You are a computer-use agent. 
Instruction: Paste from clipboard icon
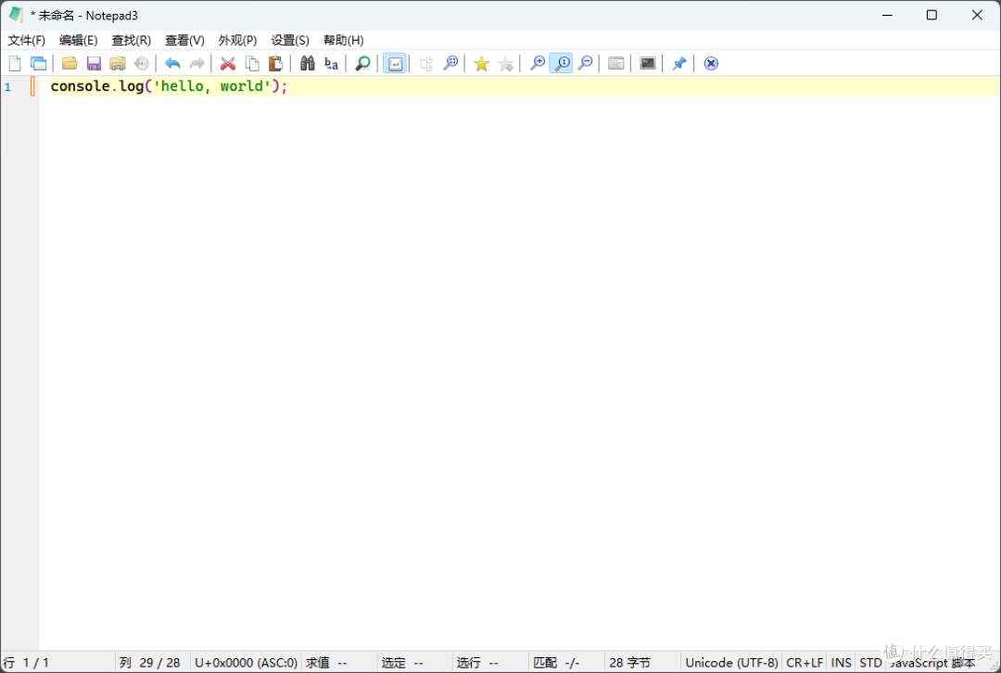point(276,63)
